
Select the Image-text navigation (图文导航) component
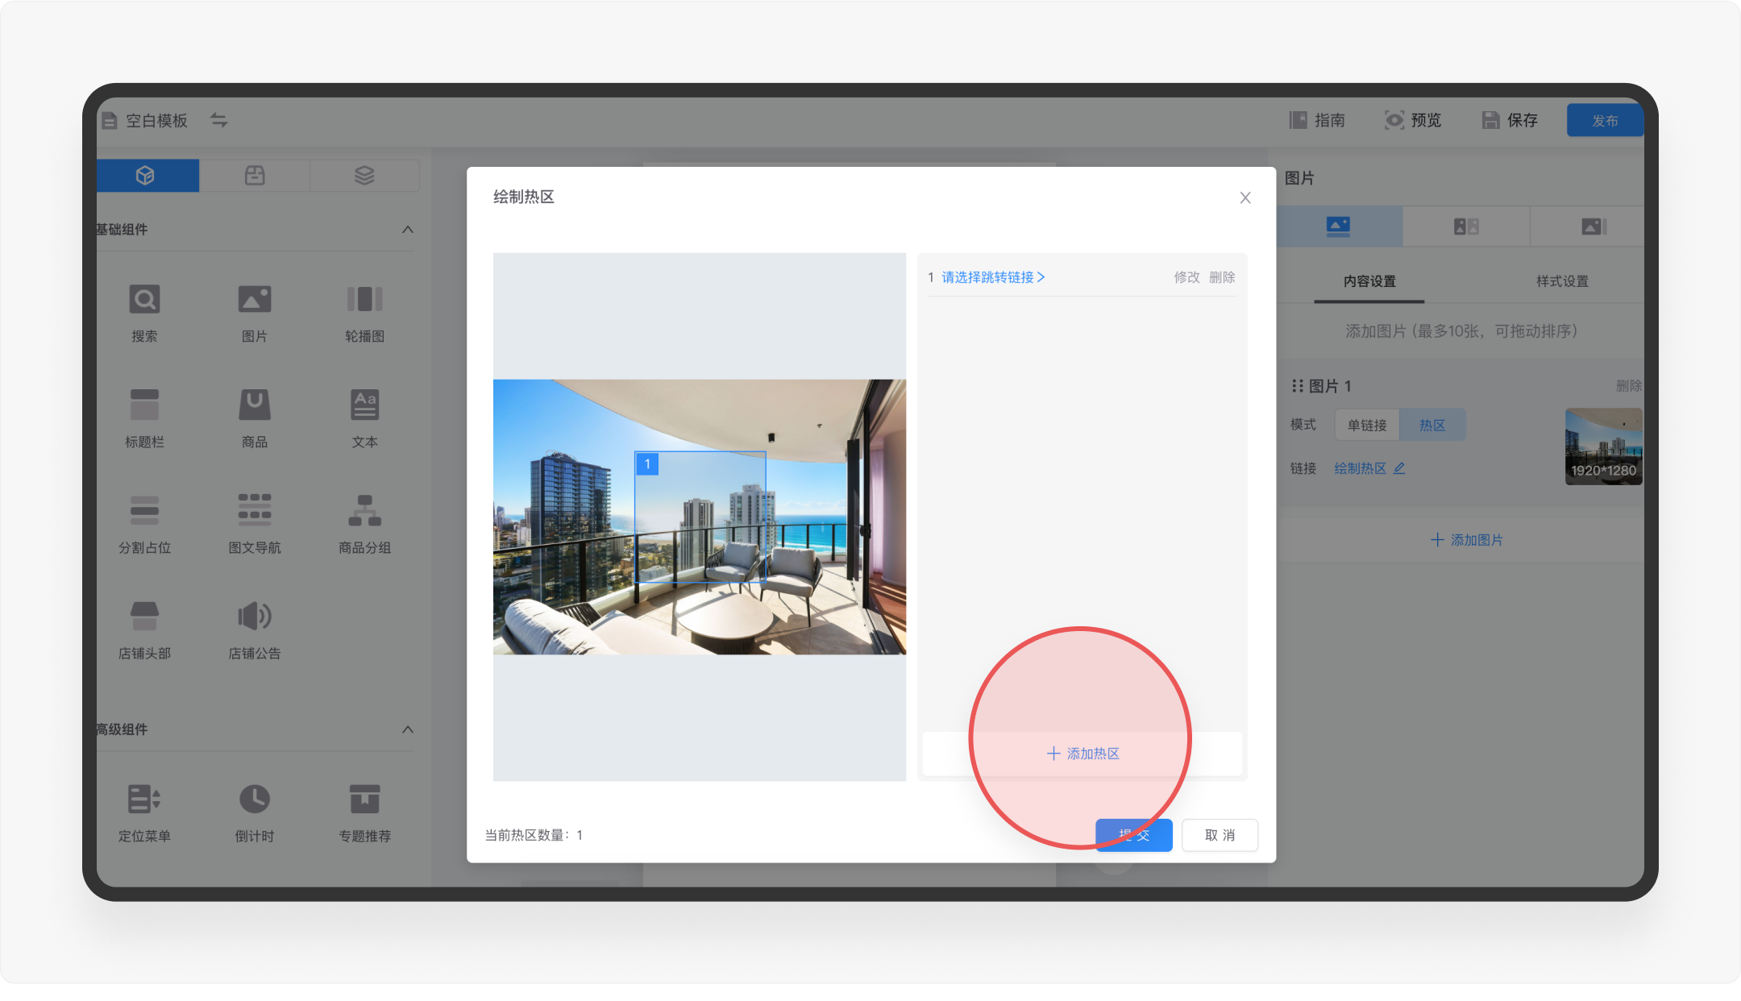pyautogui.click(x=255, y=523)
